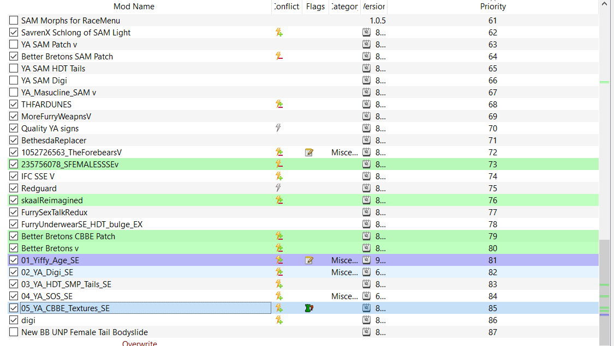Click conflict icon for IFC SSE V

[279, 177]
